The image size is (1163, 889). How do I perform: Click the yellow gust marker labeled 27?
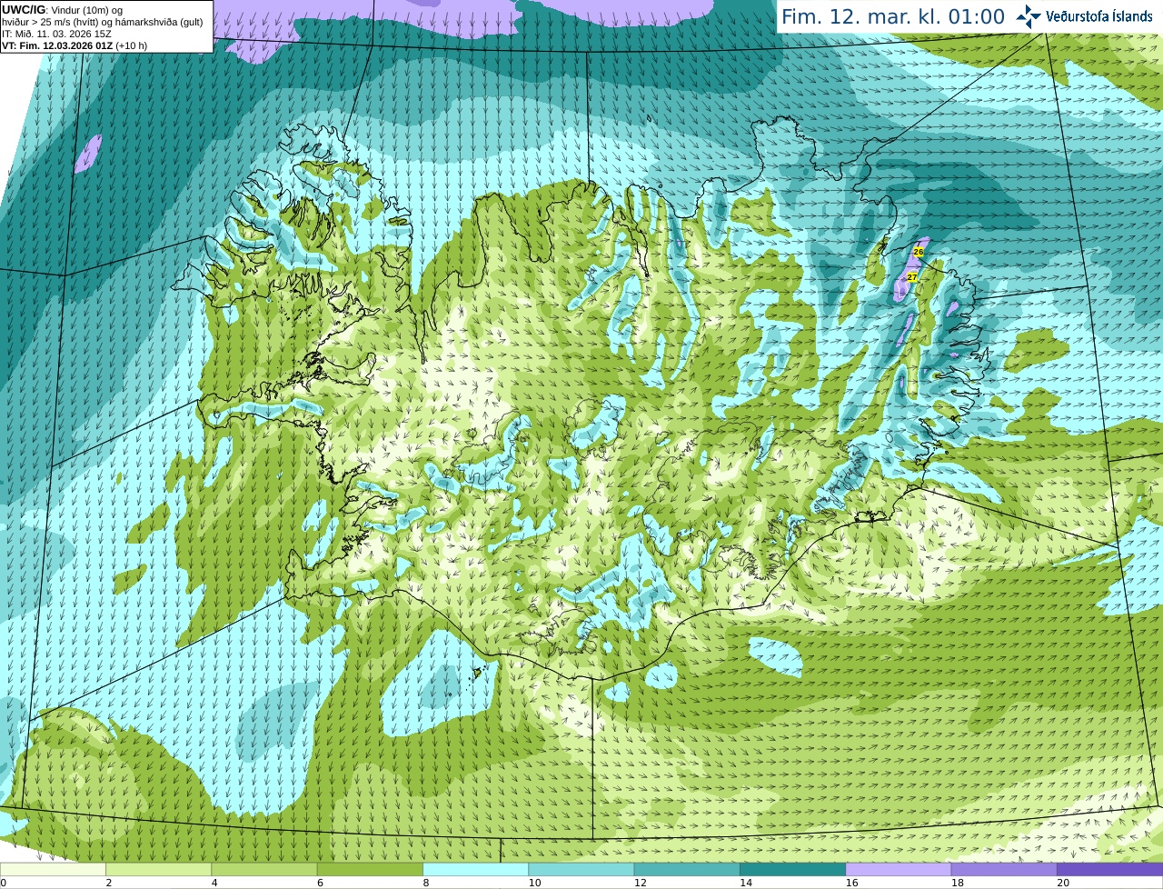pyautogui.click(x=912, y=276)
